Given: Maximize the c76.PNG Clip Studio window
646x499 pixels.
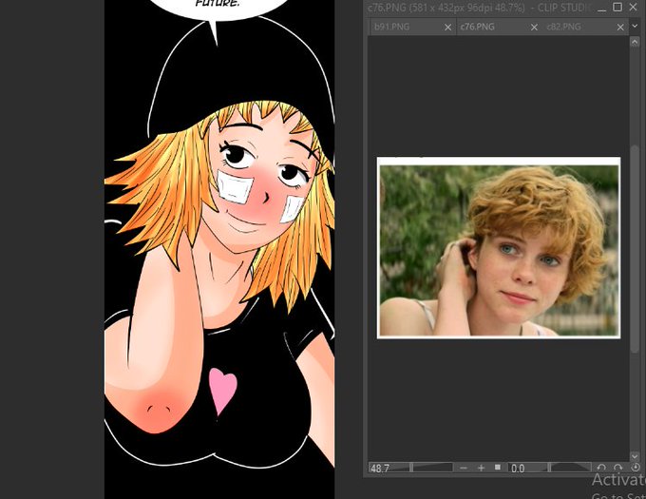Looking at the screenshot, I should coord(617,7).
